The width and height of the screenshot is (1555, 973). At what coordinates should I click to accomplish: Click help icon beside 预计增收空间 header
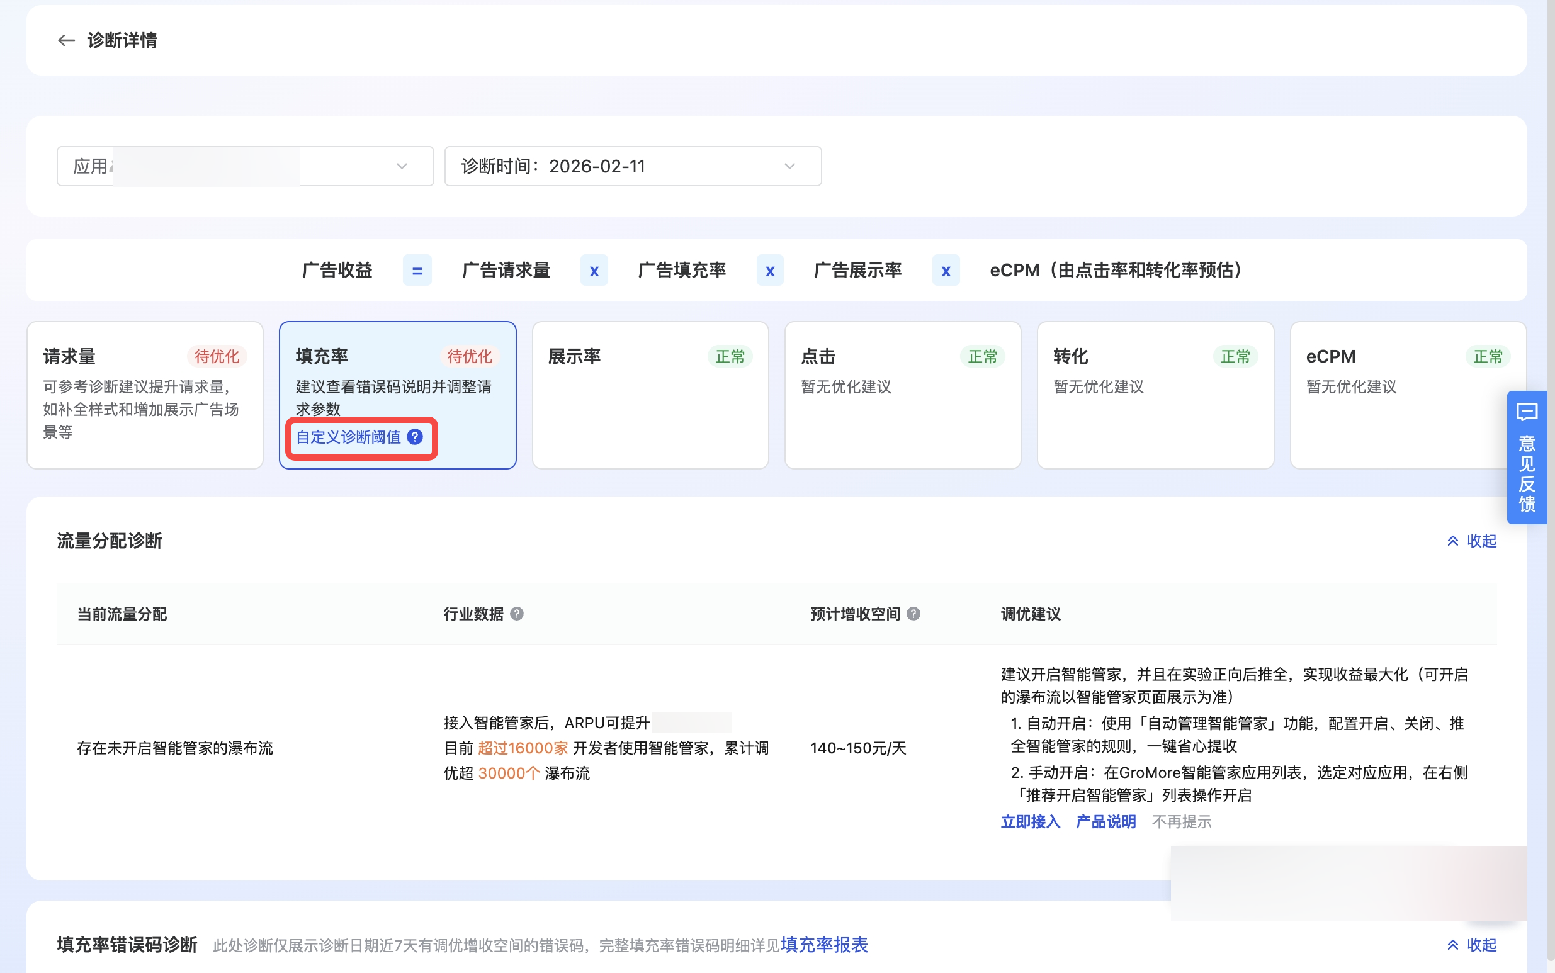click(913, 614)
